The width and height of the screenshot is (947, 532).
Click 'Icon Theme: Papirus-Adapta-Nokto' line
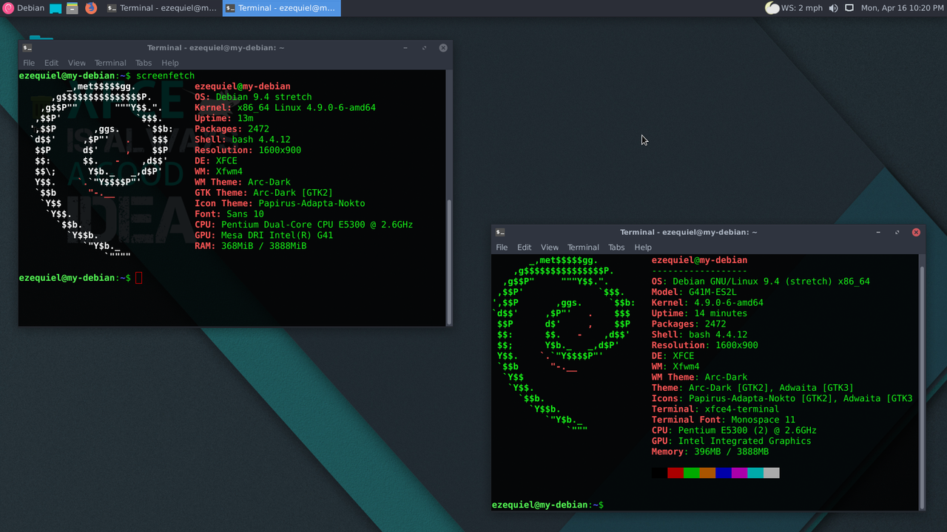click(280, 203)
